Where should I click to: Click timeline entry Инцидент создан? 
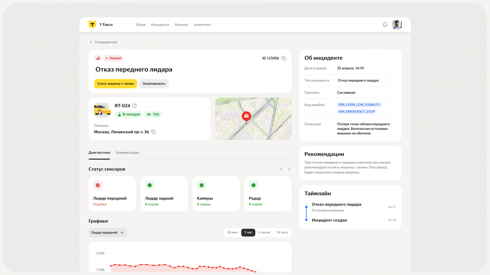pyautogui.click(x=329, y=220)
